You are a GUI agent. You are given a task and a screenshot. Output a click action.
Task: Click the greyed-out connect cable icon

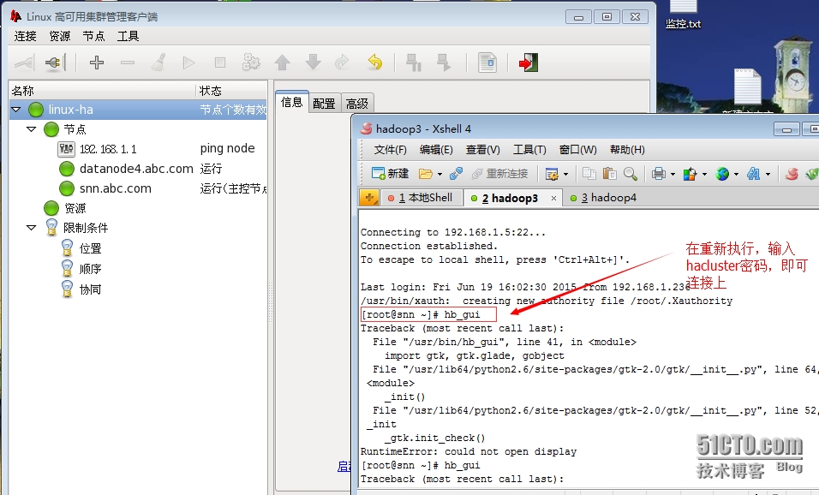pos(25,63)
